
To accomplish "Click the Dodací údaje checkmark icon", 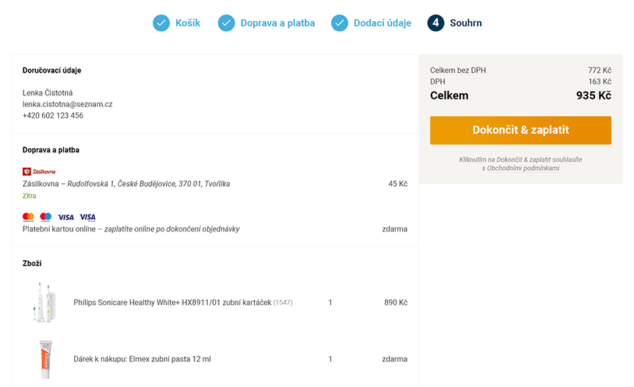I will [x=340, y=23].
